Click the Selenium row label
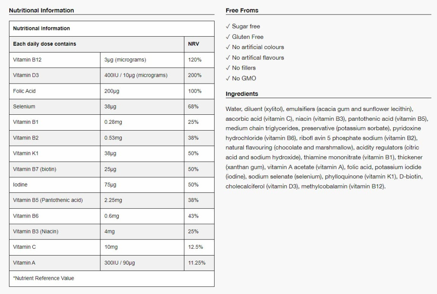Screen dimensions: 437x294 click(x=24, y=106)
